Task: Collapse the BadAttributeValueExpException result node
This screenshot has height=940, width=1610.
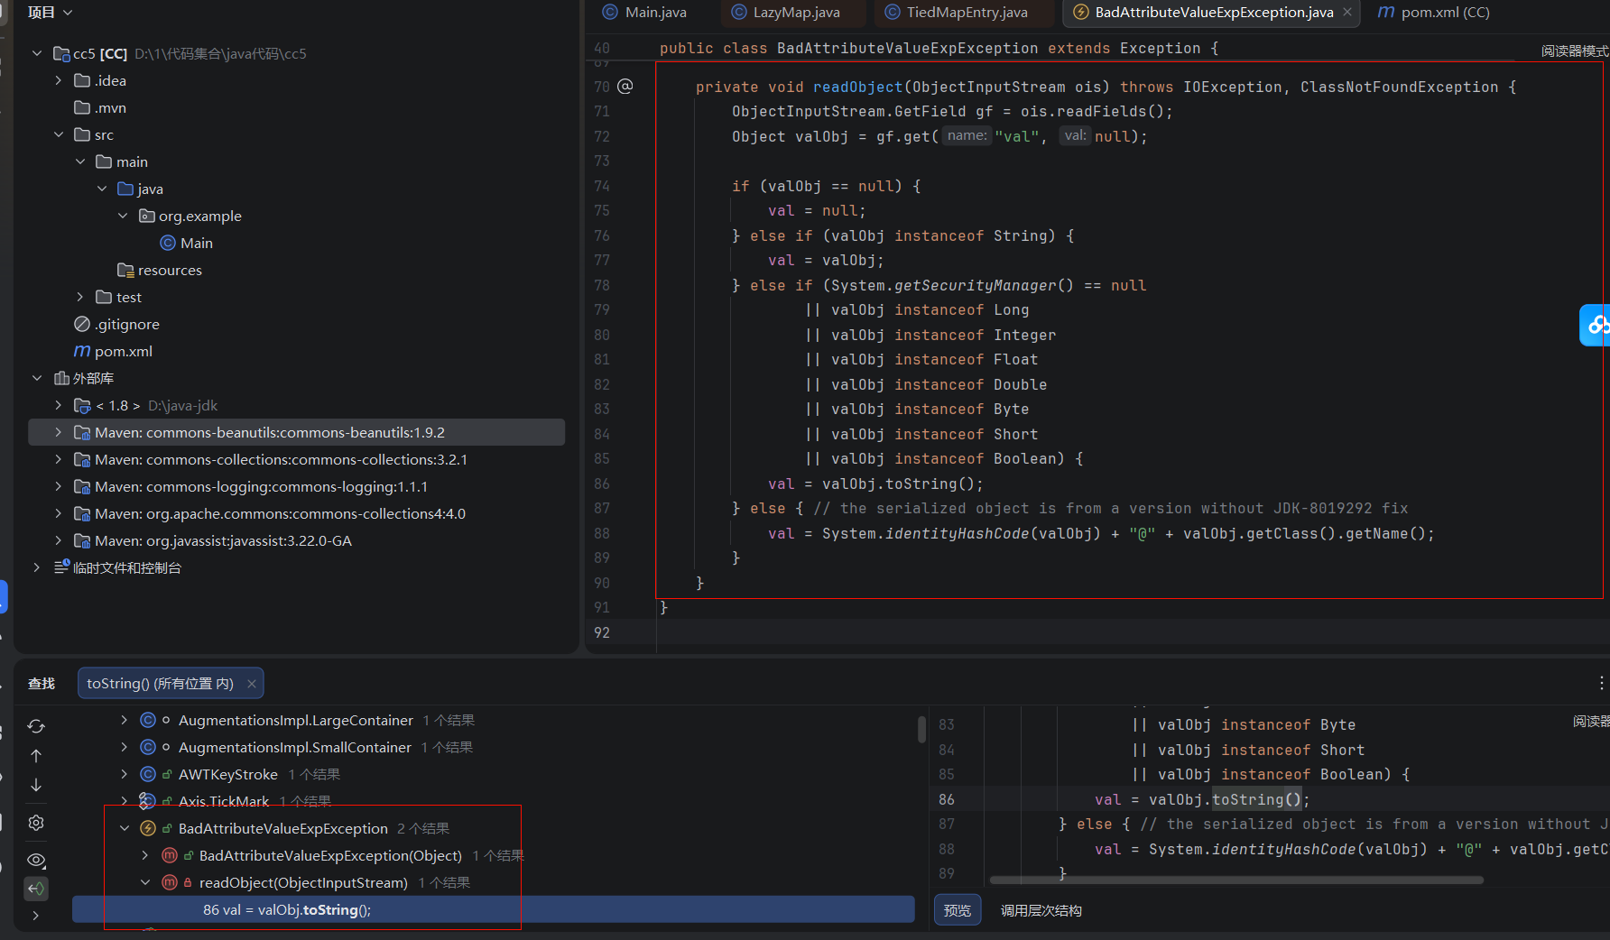Action: tap(125, 828)
